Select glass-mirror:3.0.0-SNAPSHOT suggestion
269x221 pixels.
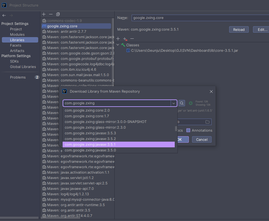pyautogui.click(x=119, y=122)
